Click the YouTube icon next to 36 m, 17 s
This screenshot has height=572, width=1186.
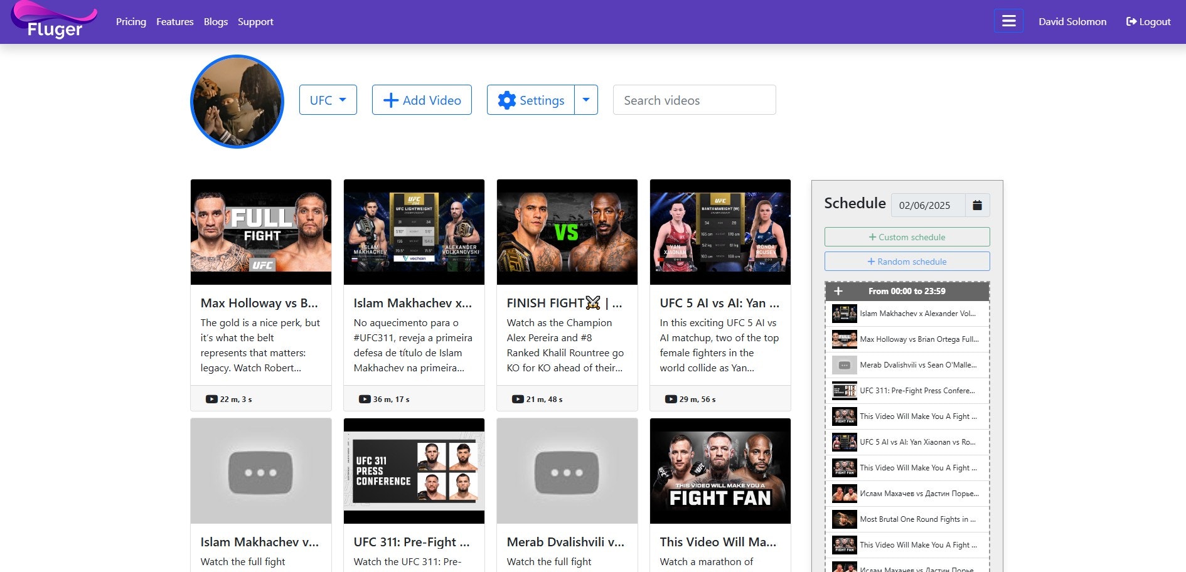click(365, 399)
